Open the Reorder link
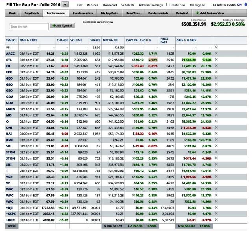This screenshot has width=252, height=231. (x=93, y=5)
